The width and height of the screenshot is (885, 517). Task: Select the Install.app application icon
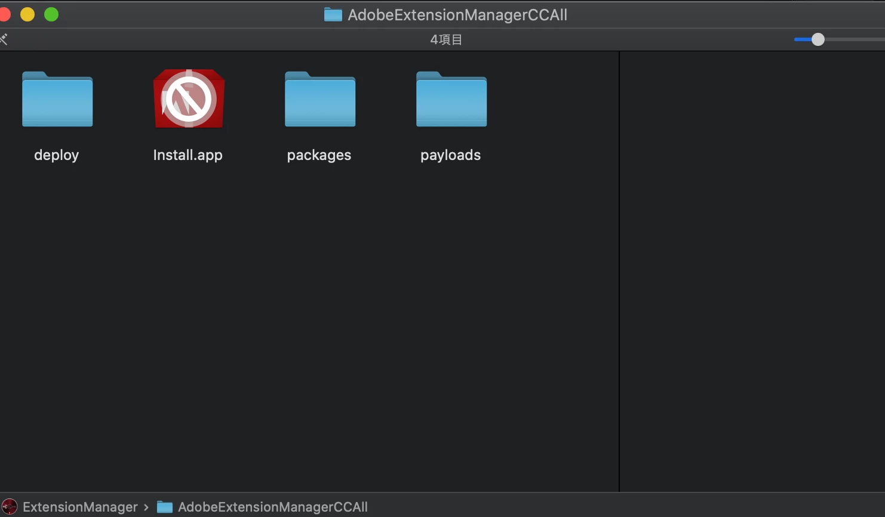click(189, 99)
